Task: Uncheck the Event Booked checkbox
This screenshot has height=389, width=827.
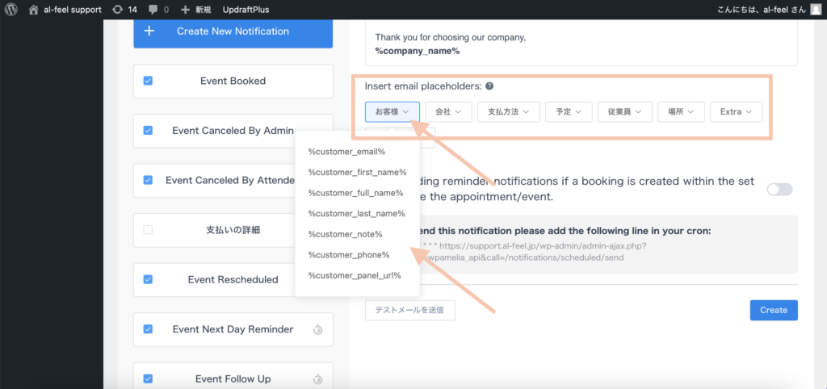Action: pos(148,81)
